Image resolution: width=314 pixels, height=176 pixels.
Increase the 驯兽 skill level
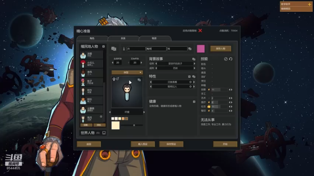pos(232,90)
